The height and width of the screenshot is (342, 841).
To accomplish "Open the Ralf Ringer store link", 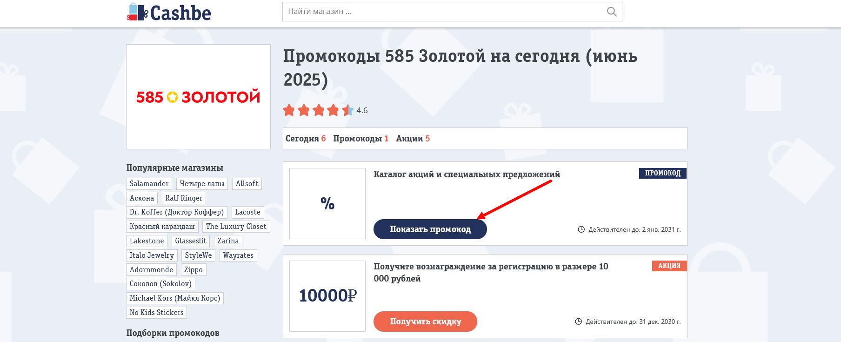I will (x=184, y=198).
